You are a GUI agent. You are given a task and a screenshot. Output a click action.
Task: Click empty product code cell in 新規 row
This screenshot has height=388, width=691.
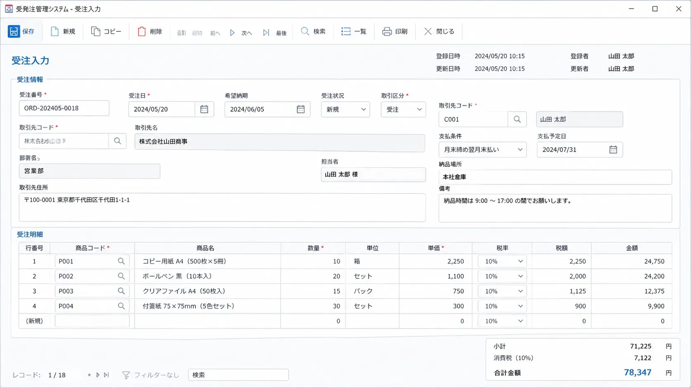coord(92,321)
